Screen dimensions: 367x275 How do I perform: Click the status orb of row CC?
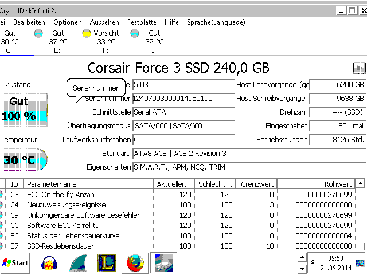tap(1, 225)
